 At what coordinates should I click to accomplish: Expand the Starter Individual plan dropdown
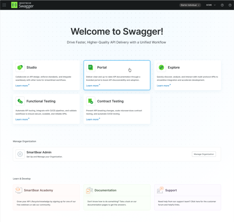coord(190,5)
